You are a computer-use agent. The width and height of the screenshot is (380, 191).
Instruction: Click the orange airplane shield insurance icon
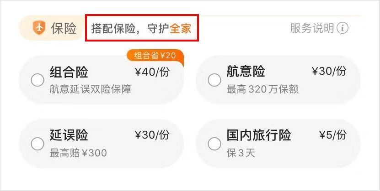(39, 29)
